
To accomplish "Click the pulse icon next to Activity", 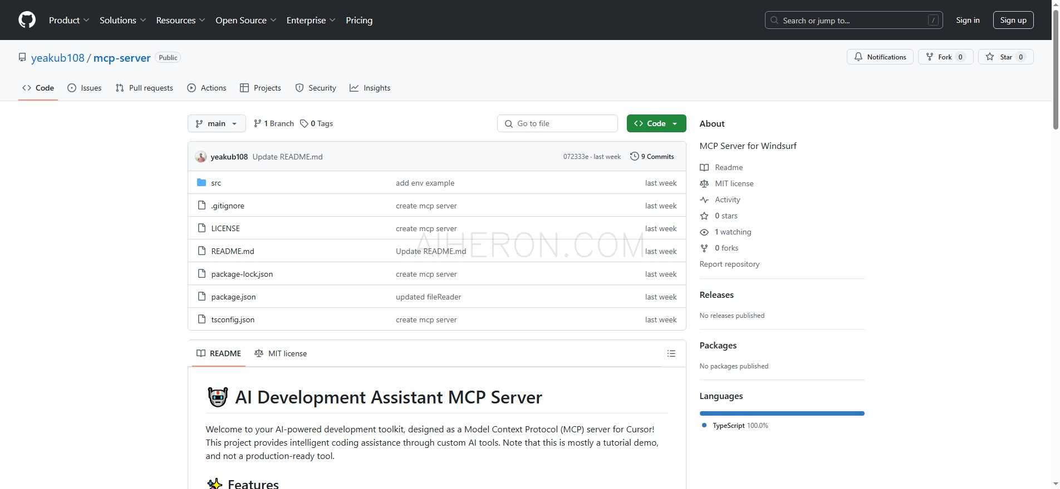I will pos(704,199).
